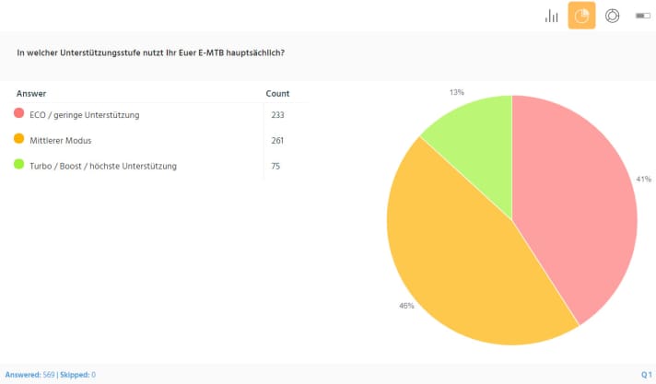The height and width of the screenshot is (384, 656).
Task: Click the Count column header
Action: point(277,93)
